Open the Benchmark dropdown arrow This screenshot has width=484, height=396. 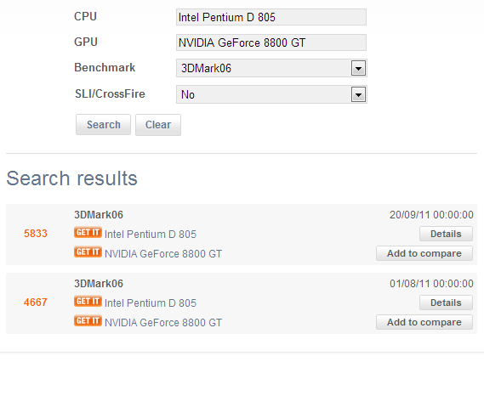(x=358, y=68)
